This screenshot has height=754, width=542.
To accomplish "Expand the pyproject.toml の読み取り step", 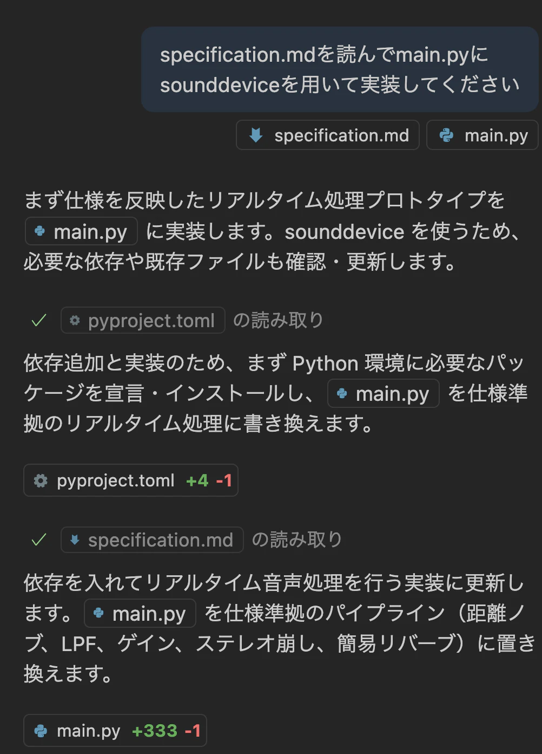I will (142, 320).
